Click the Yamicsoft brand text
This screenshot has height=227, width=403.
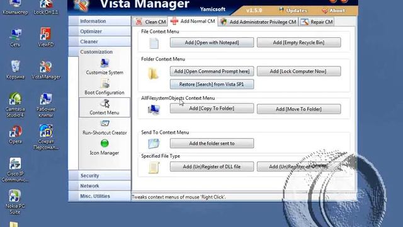pyautogui.click(x=213, y=9)
